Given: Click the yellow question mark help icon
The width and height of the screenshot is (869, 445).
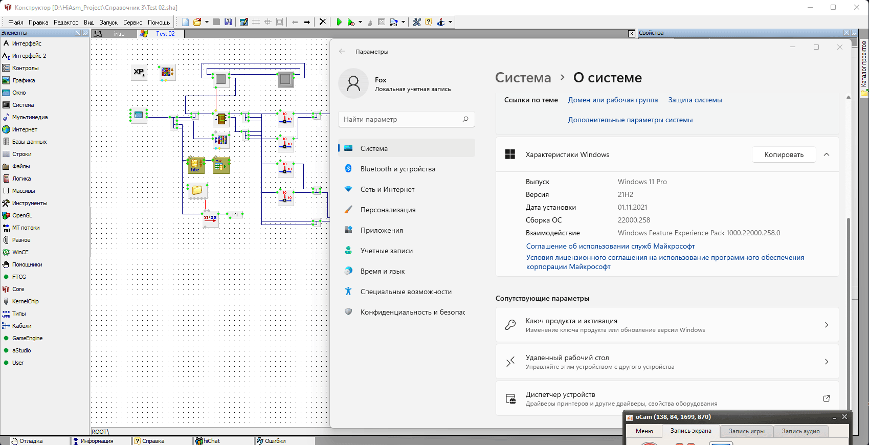Looking at the screenshot, I should 429,22.
